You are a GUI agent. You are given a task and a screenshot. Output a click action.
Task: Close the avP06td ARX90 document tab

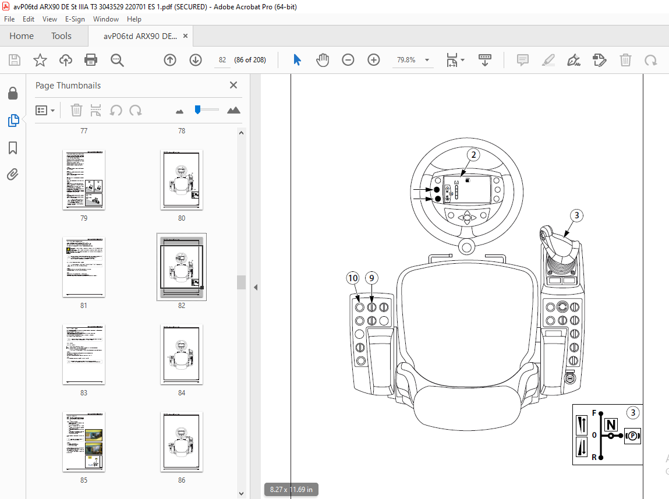(x=186, y=36)
